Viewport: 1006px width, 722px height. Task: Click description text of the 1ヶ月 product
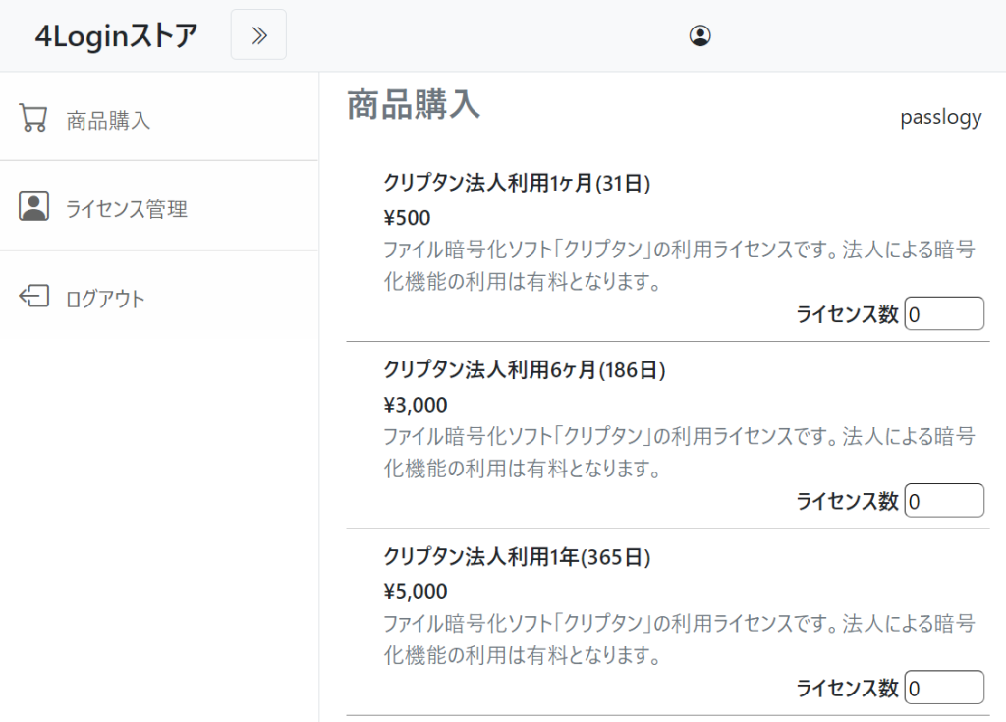[x=679, y=265]
